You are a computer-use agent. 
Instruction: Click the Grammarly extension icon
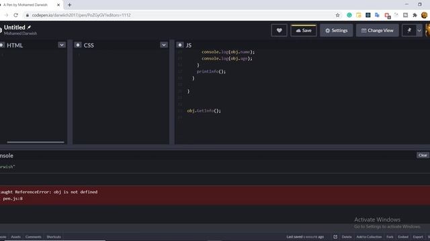pos(349,15)
